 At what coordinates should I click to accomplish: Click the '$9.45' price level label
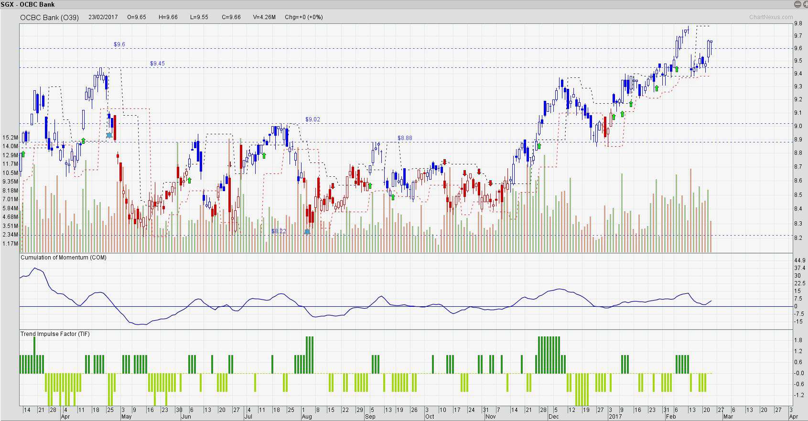[157, 64]
